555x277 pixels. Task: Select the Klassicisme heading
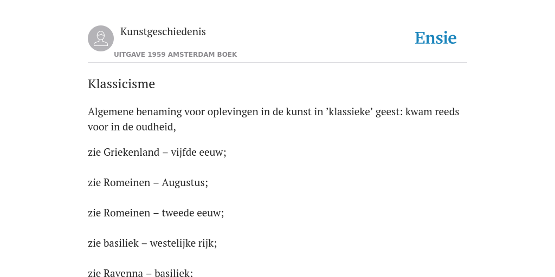tap(121, 84)
